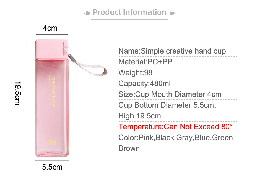Select the Product Information heading box
260x176 pixels.
[x=130, y=13]
